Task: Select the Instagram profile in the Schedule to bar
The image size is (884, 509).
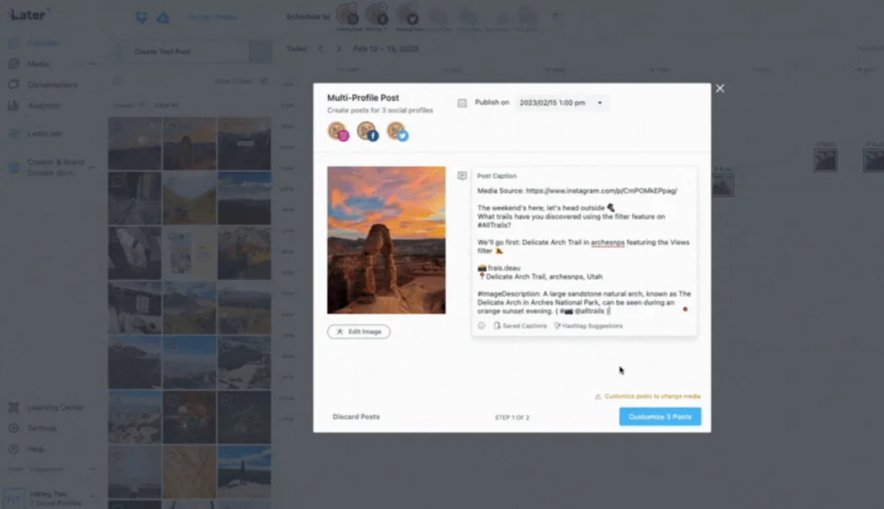Action: 349,16
